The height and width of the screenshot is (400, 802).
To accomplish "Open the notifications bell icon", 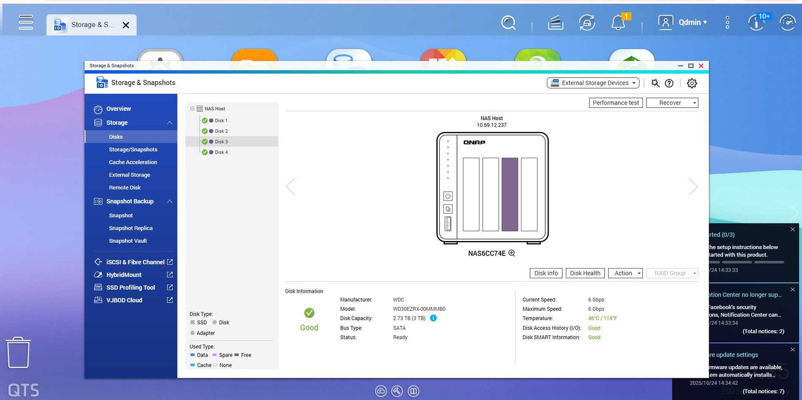I will [x=619, y=23].
